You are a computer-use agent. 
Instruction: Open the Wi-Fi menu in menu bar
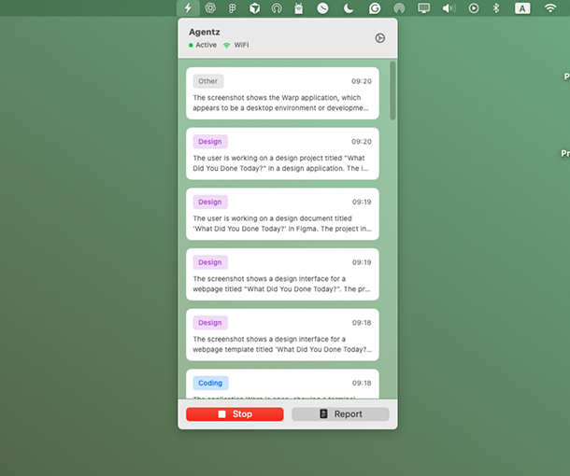coord(550,8)
